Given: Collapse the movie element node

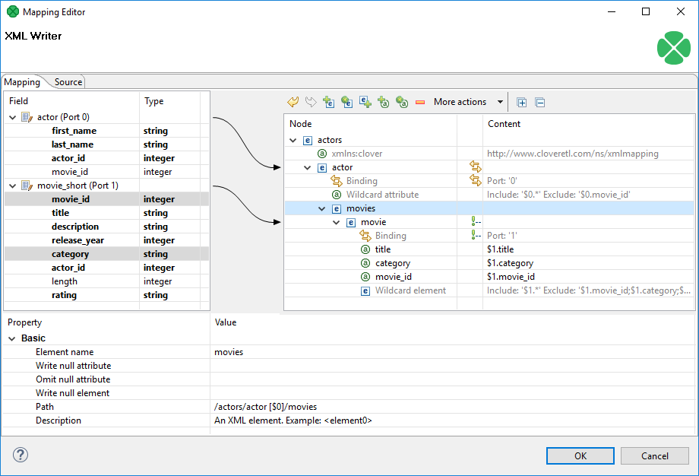Looking at the screenshot, I should click(334, 221).
